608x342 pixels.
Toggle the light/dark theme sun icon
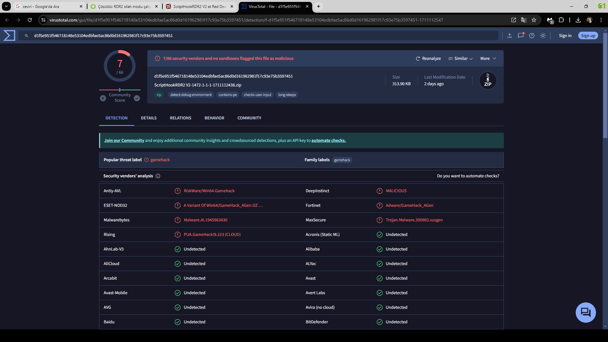543,36
